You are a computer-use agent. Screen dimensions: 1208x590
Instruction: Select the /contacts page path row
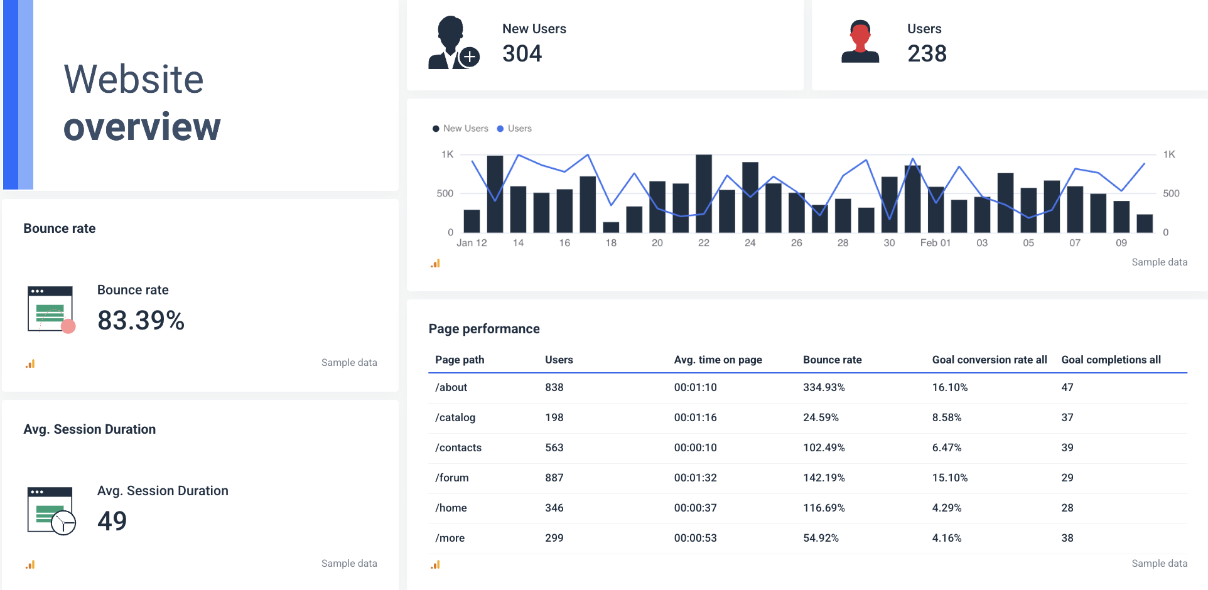tap(808, 448)
